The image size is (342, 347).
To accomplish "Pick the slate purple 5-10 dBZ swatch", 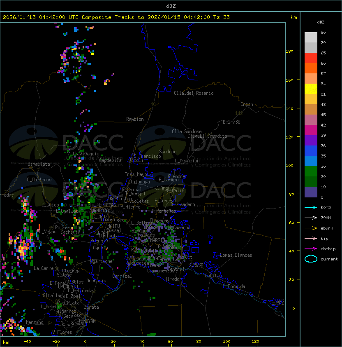I will (x=311, y=192).
